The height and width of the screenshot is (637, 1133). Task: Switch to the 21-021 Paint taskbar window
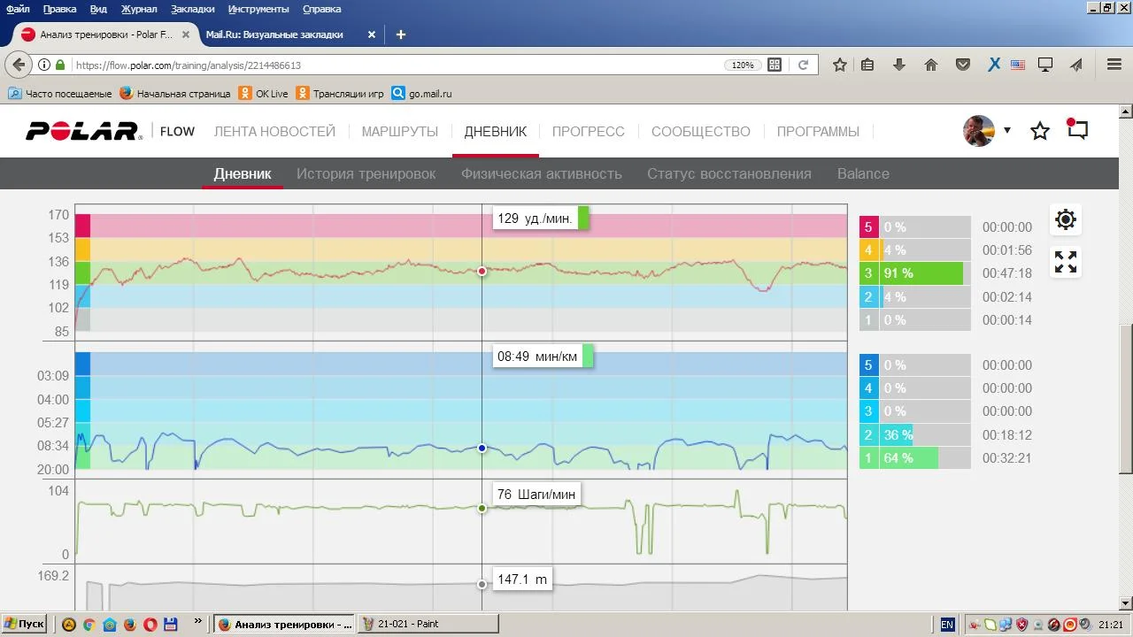click(428, 624)
